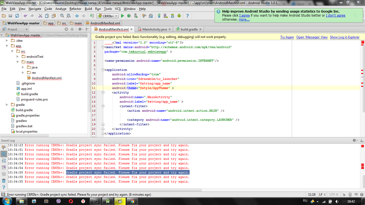Toggle Event Log balloon notifications icon
Viewport: 365px width, 205px height.
pos(4,154)
